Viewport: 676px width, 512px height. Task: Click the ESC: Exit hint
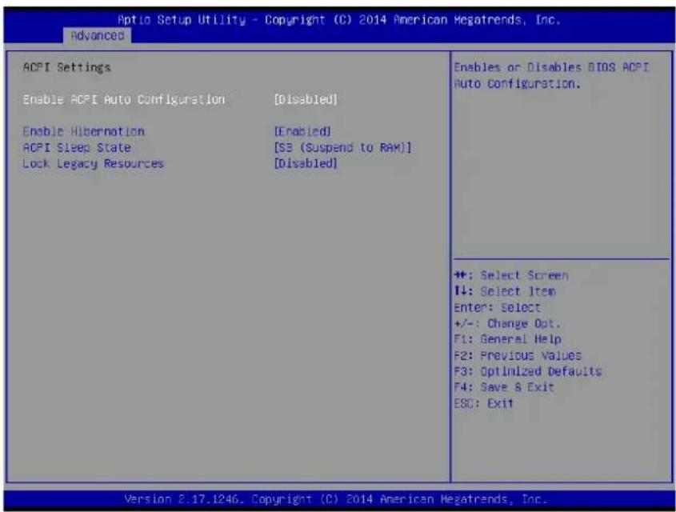coord(484,403)
